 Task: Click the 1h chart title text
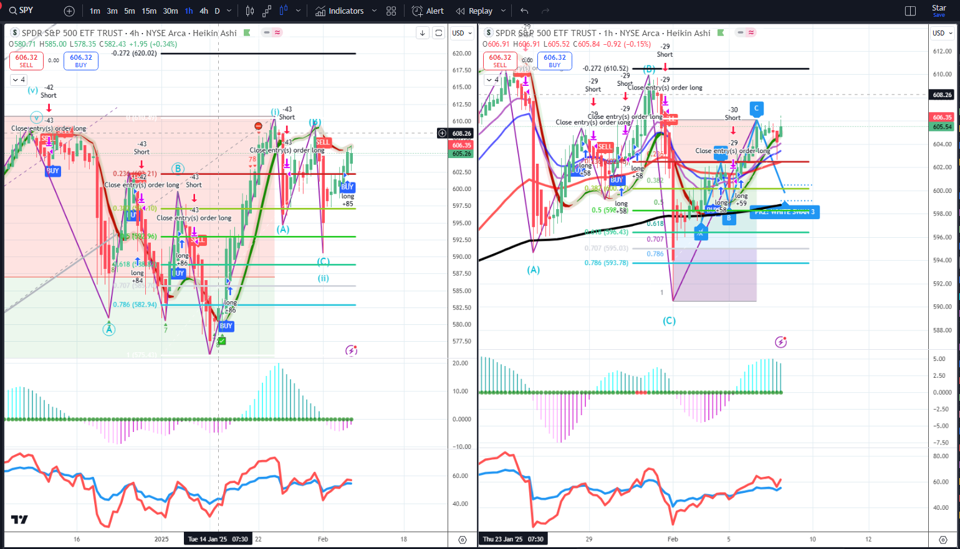coord(603,33)
